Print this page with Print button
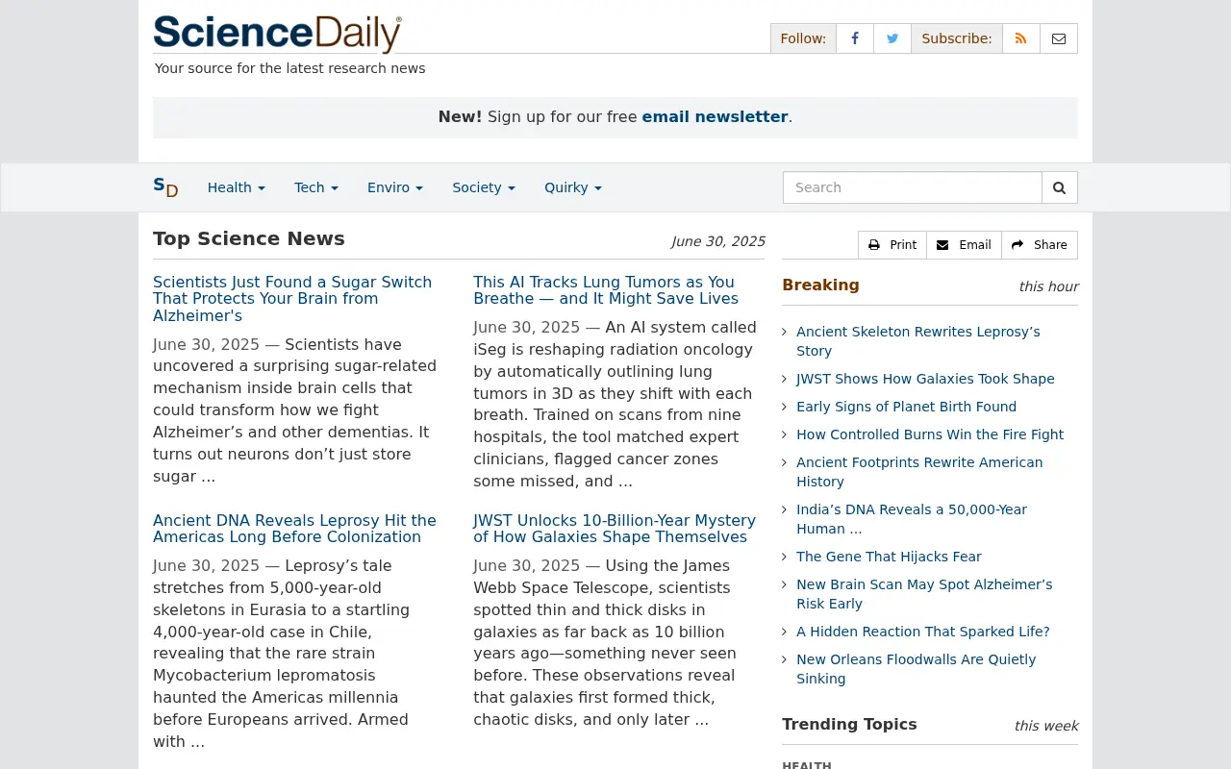The image size is (1231, 769). (x=892, y=245)
